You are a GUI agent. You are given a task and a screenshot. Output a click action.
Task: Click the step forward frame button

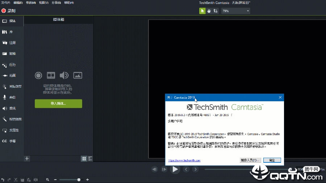tap(164, 170)
